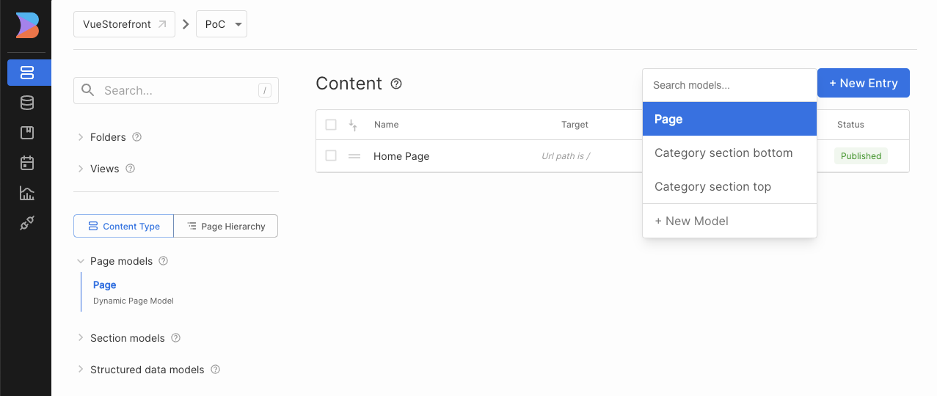
Task: Open the PoC environment dropdown
Action: [222, 24]
